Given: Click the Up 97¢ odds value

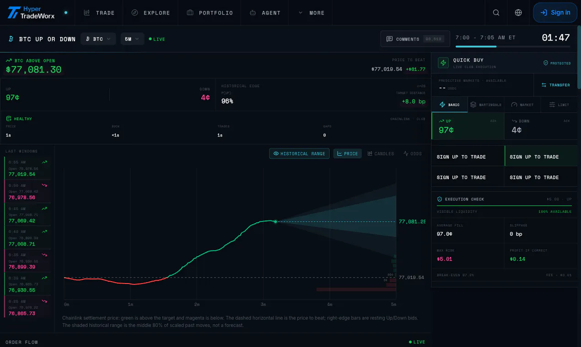Looking at the screenshot, I should (x=13, y=97).
